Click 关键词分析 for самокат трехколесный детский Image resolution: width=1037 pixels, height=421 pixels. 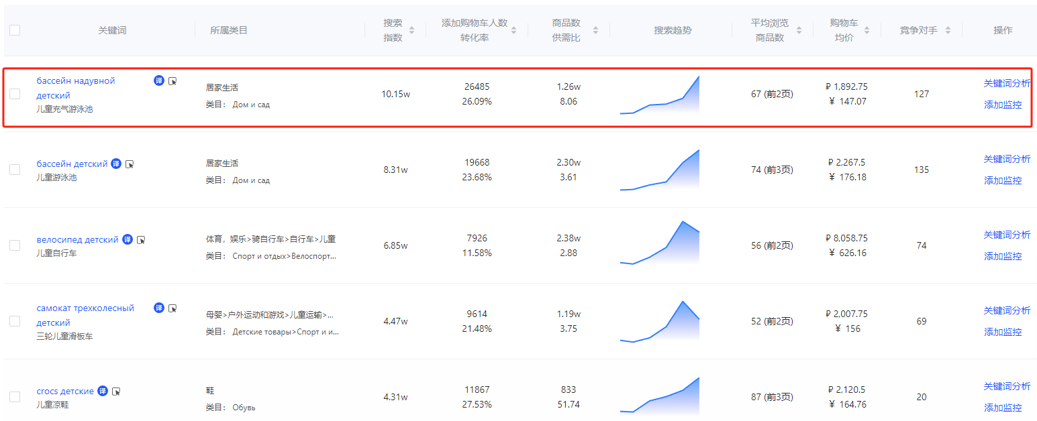[1007, 310]
